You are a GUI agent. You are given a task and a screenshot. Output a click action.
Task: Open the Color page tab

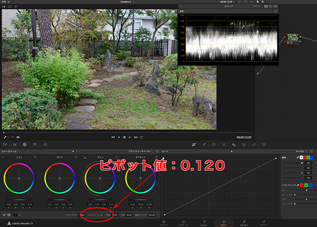[x=224, y=223]
